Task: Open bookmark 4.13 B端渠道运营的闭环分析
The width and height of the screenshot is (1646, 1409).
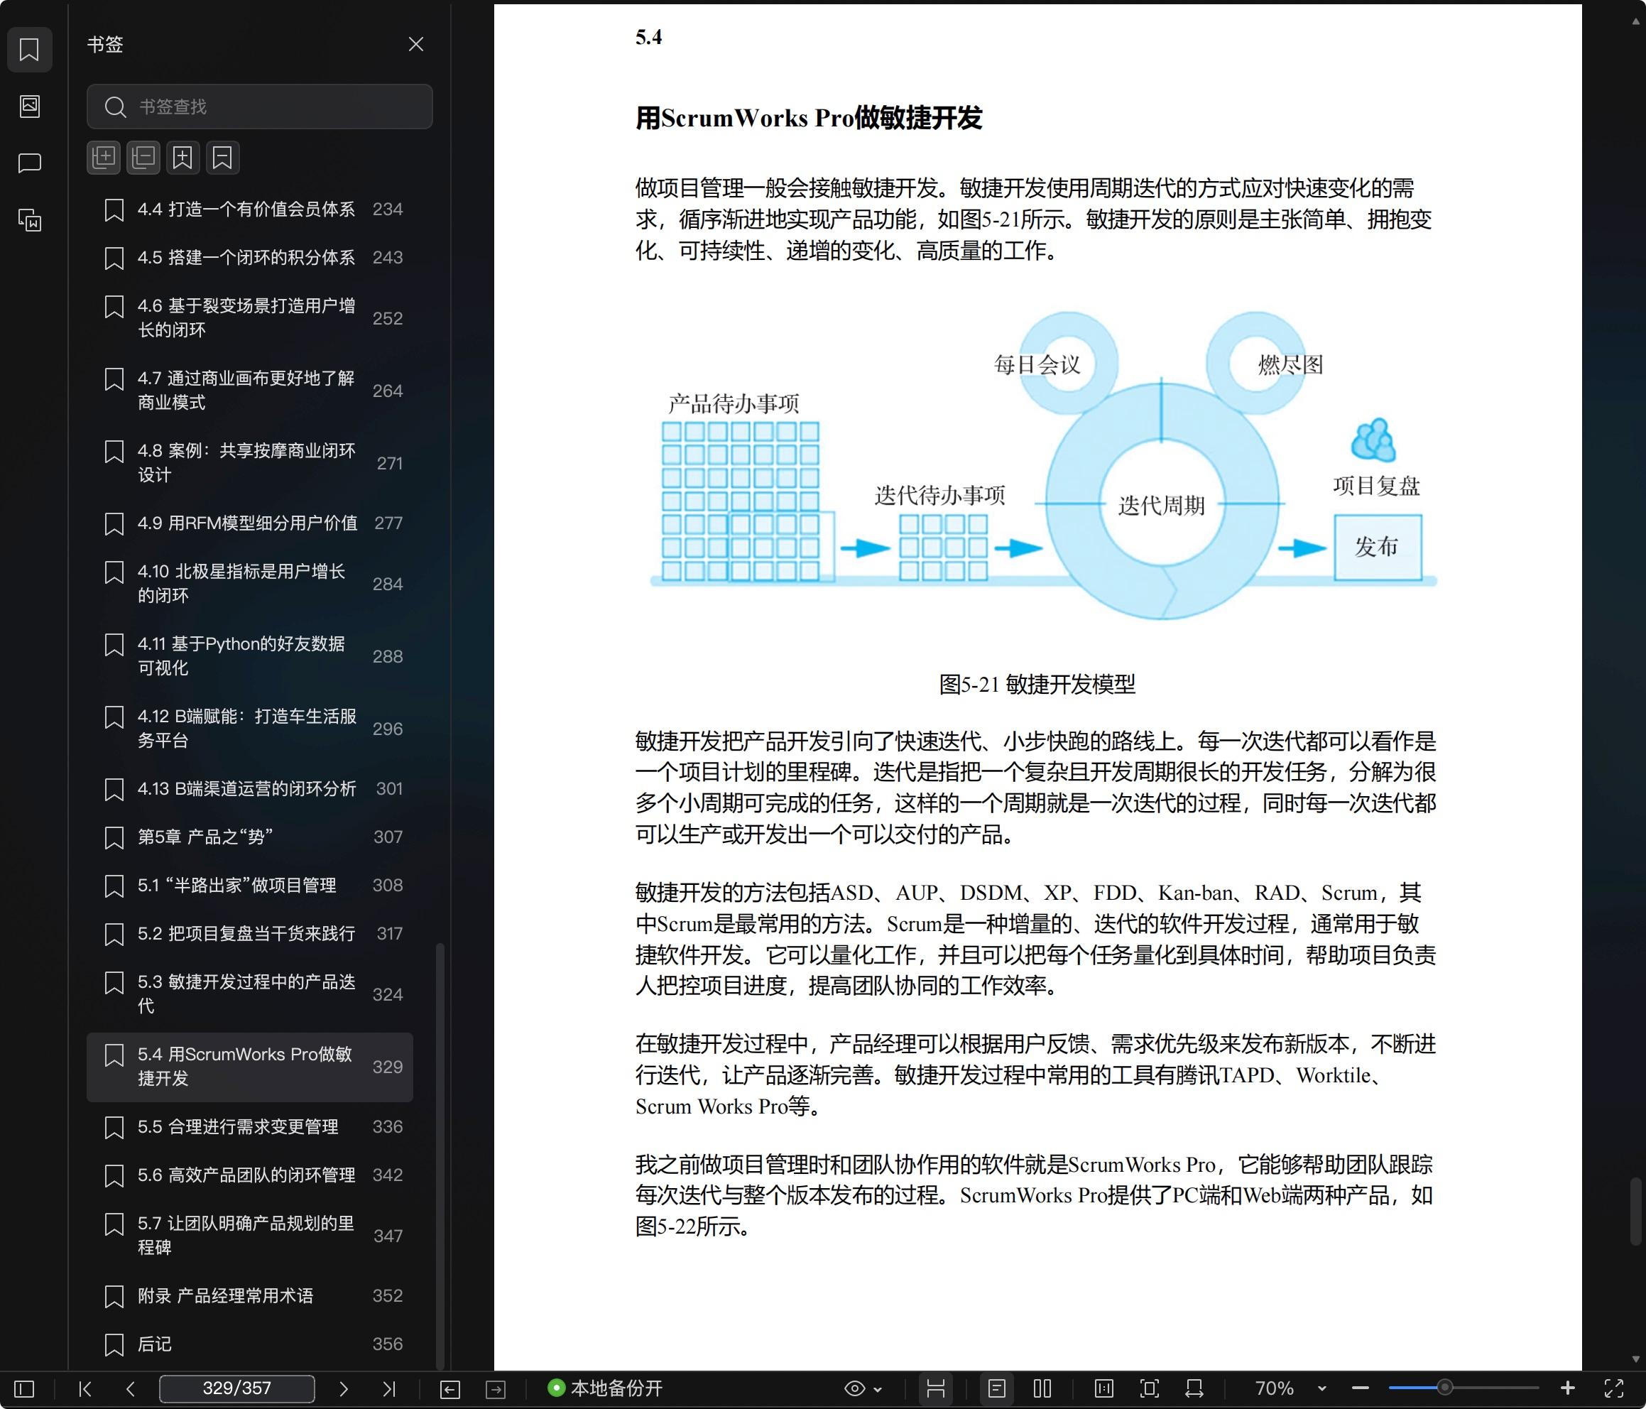Action: click(x=250, y=788)
